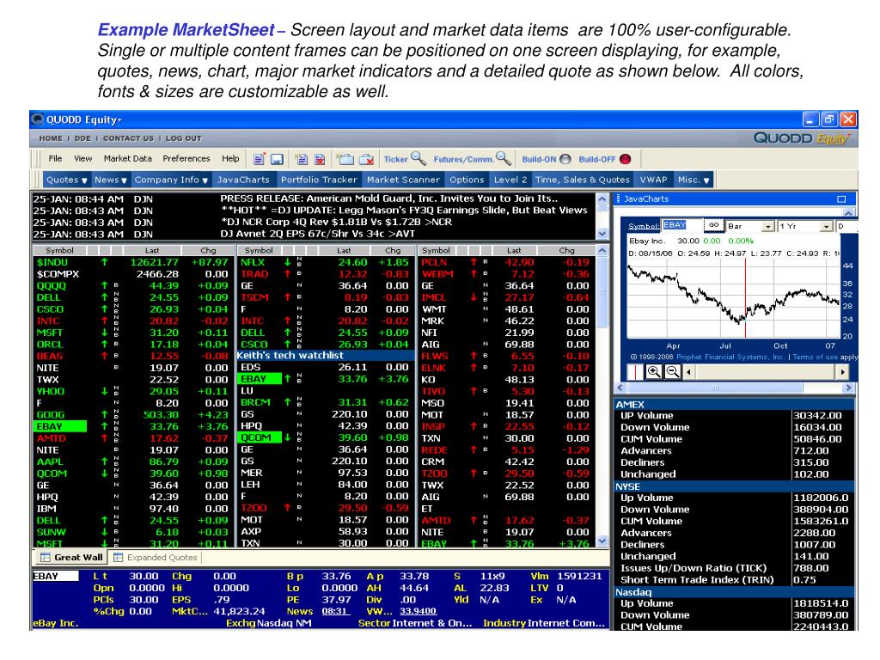Open the D frequency dropdown in JavaCharts
This screenshot has height=660, width=880.
[x=846, y=226]
